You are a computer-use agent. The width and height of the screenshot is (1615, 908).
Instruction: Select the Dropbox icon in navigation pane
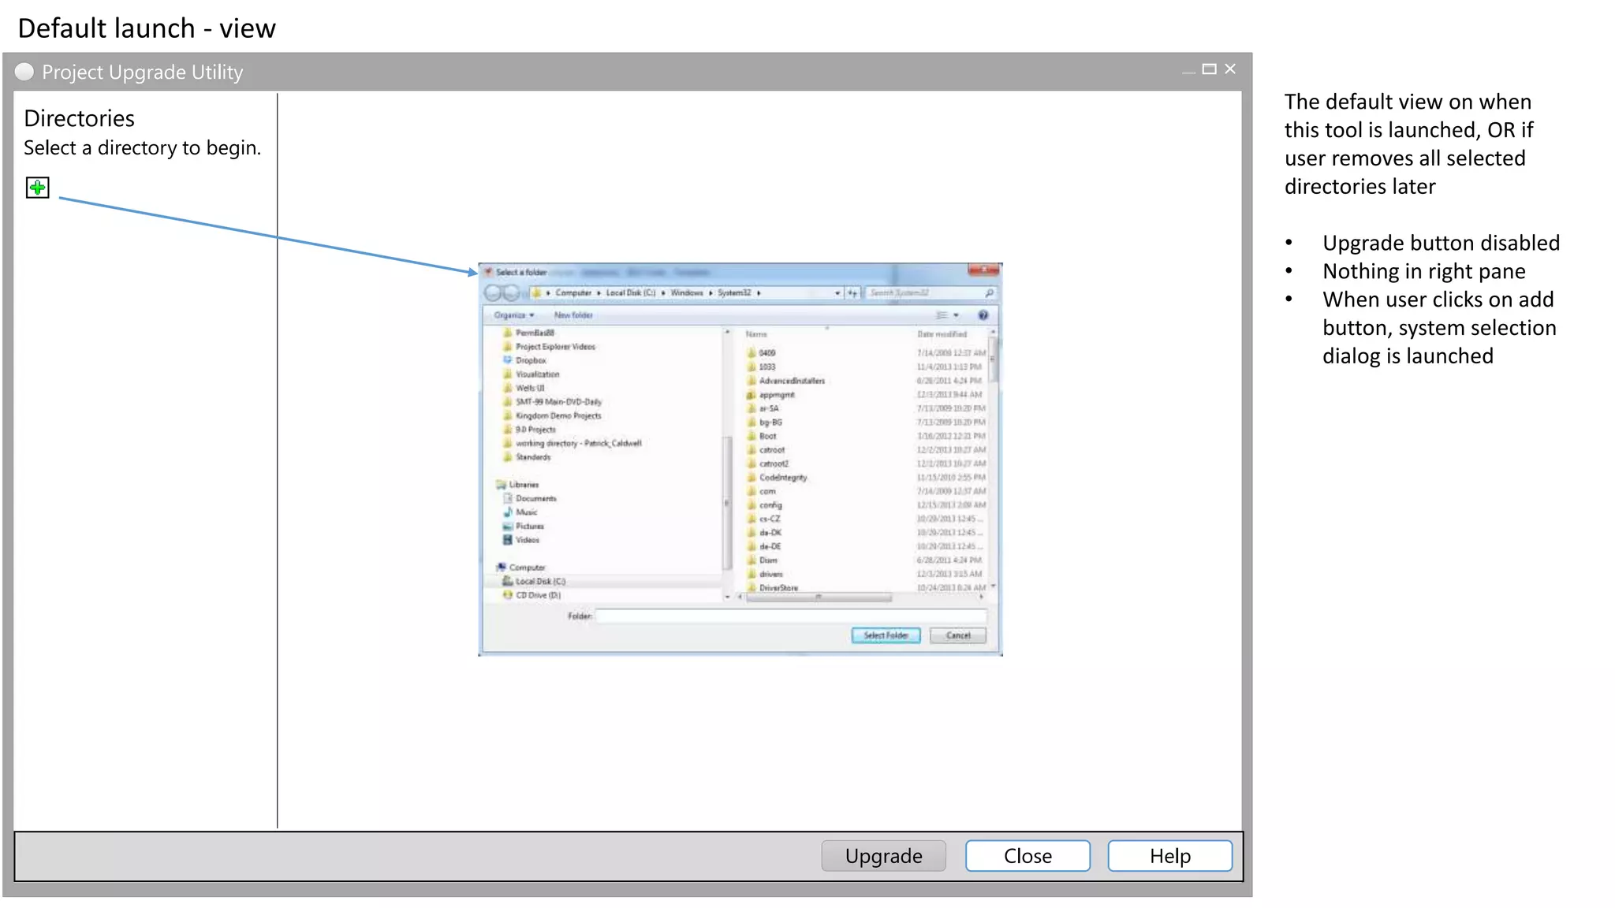[508, 360]
